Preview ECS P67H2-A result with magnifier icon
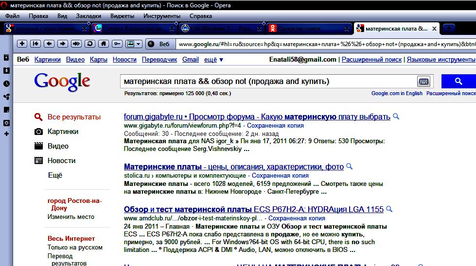 tap(389, 209)
